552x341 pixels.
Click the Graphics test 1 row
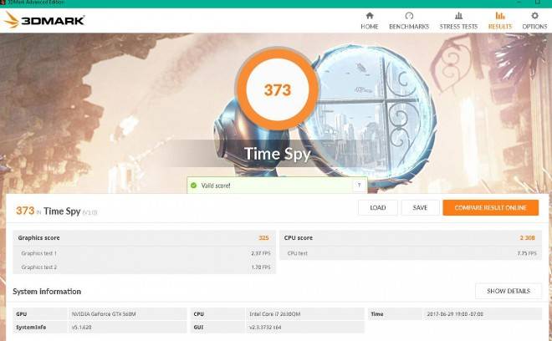click(x=145, y=253)
